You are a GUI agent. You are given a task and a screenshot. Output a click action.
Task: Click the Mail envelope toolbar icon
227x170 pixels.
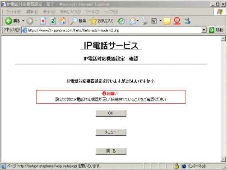[133, 21]
